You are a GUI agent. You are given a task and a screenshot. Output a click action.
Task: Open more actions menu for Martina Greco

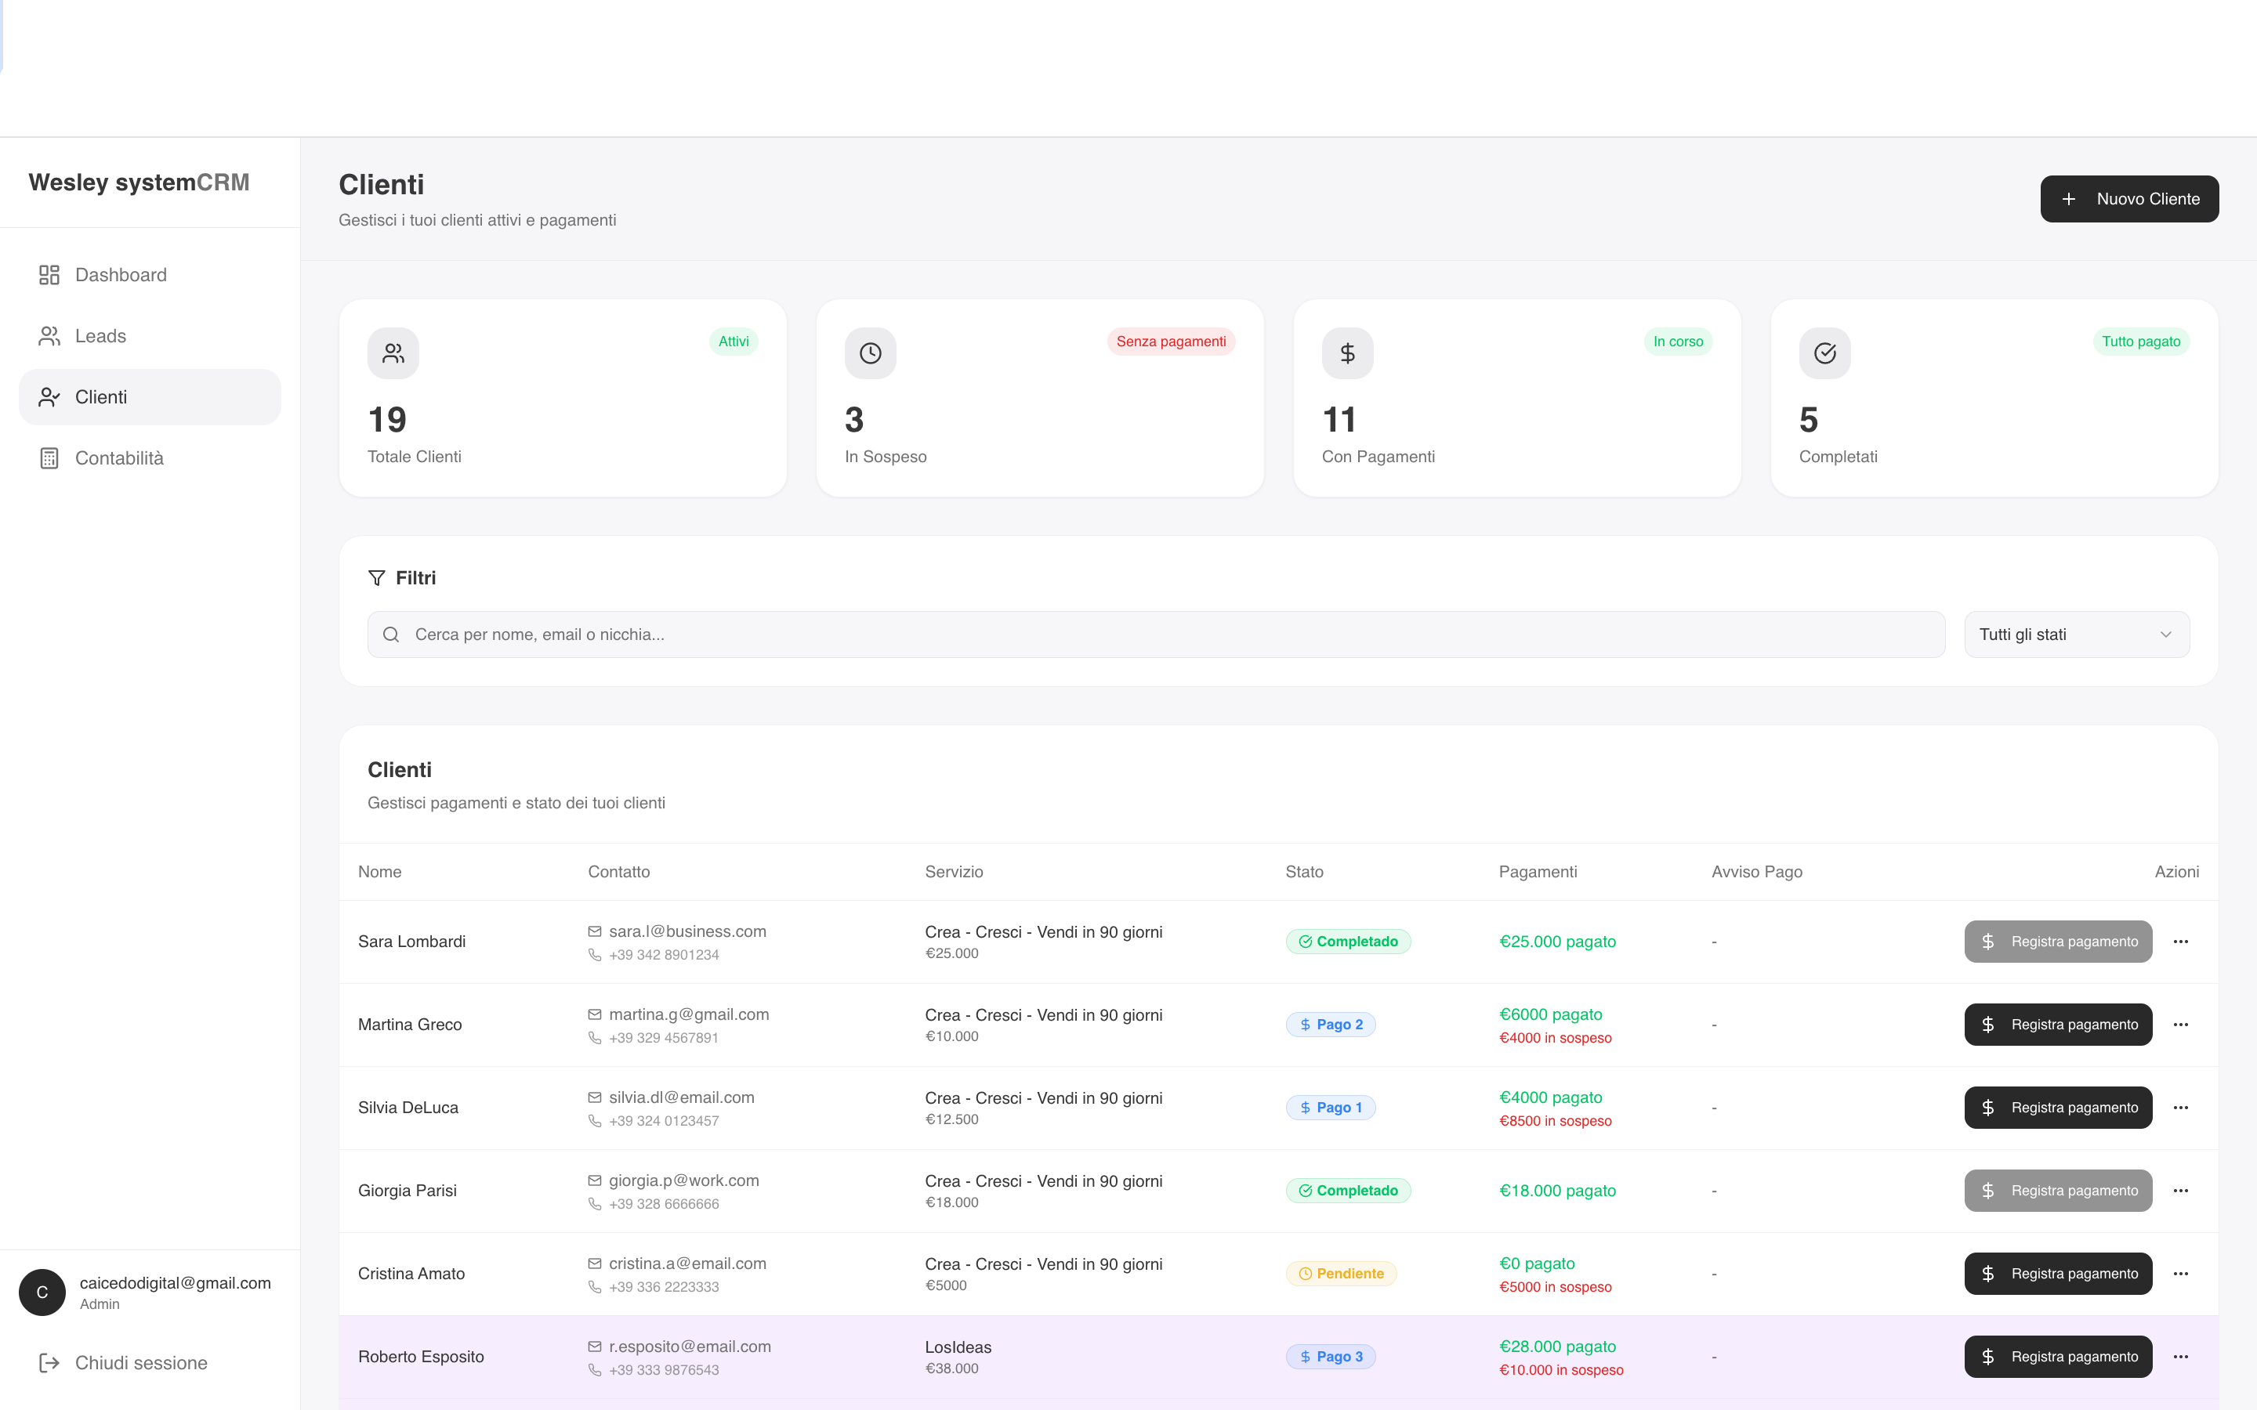2180,1024
